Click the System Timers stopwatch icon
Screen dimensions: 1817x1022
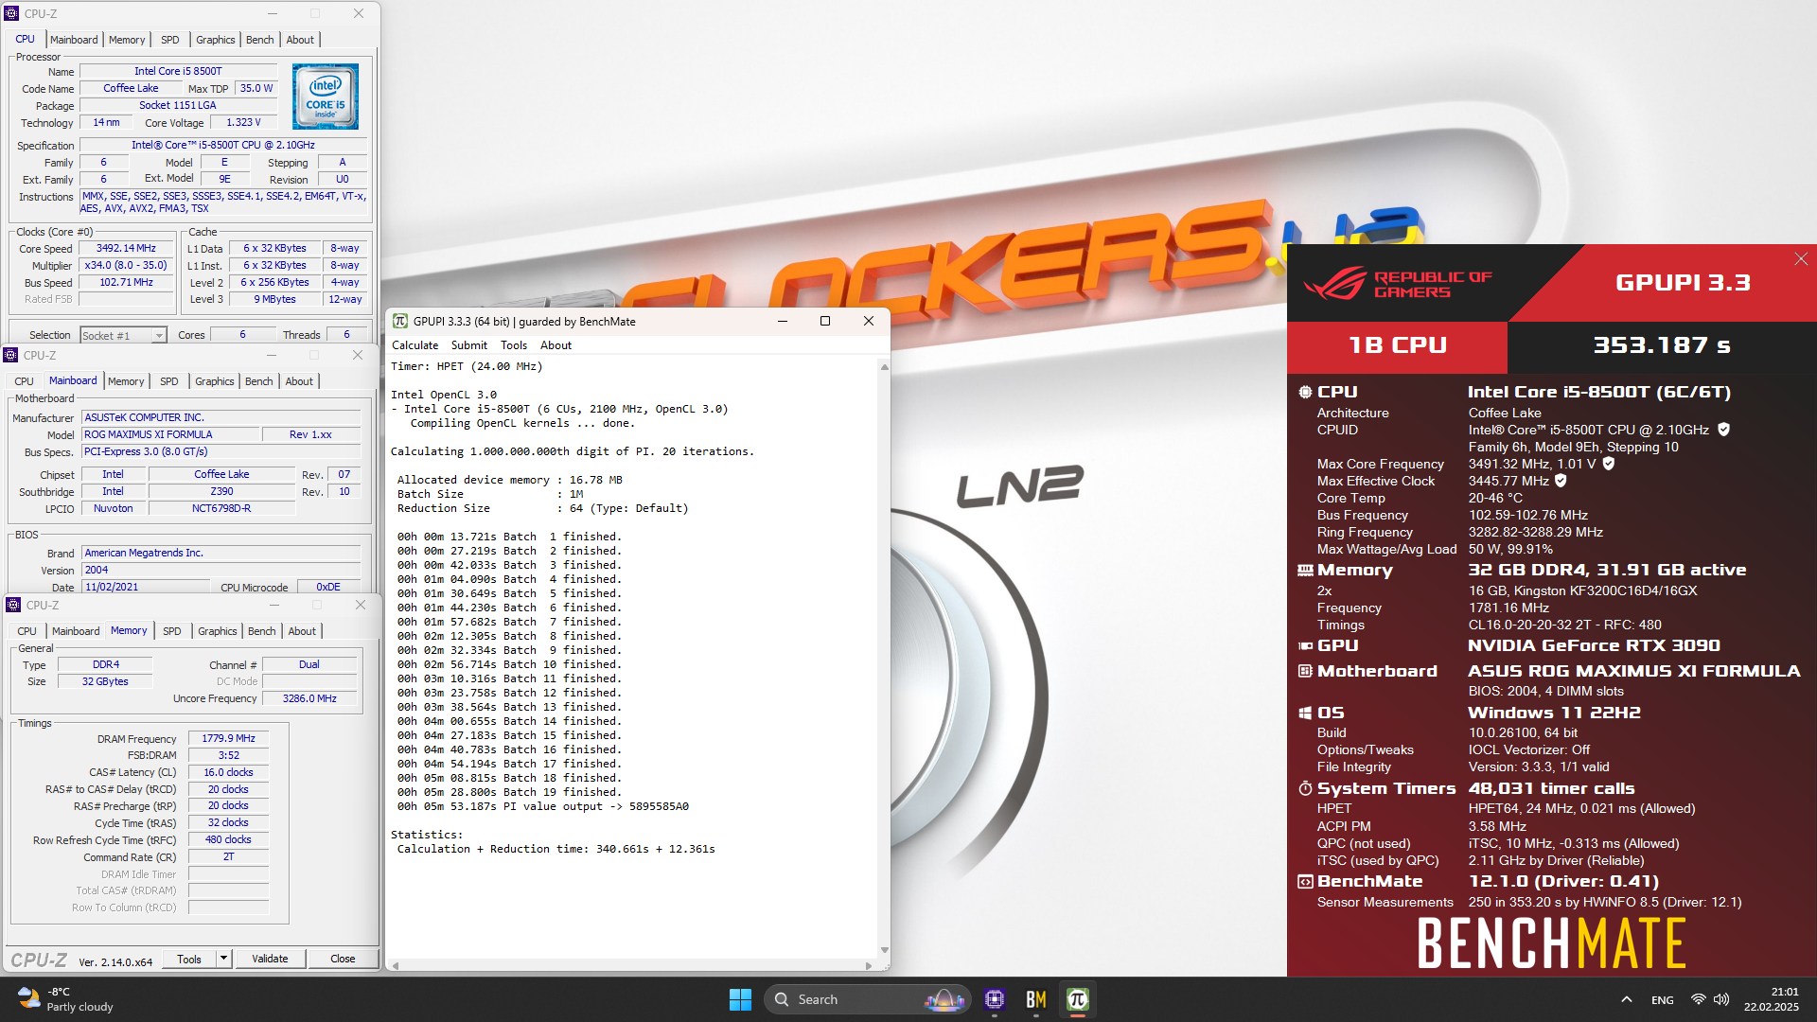coord(1305,788)
